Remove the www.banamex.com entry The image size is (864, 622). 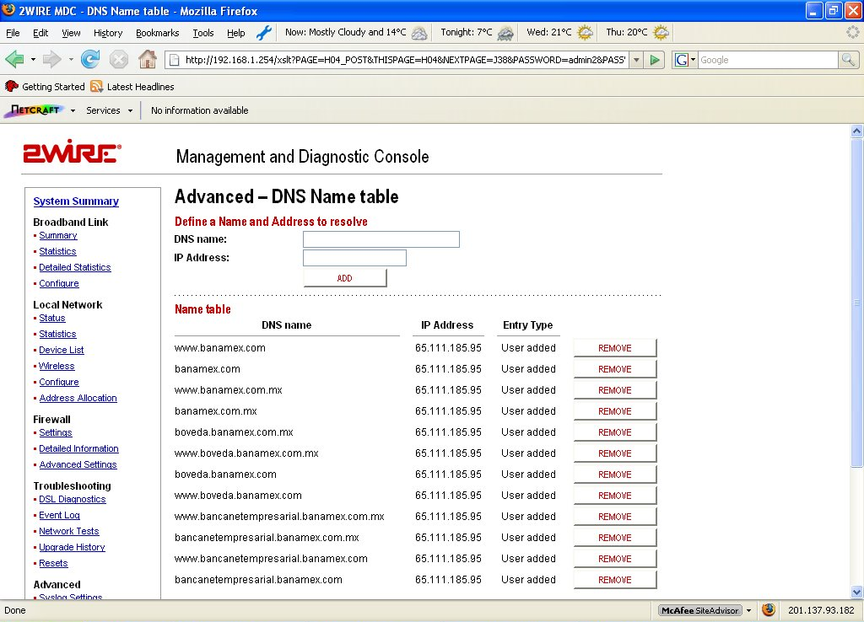click(615, 348)
